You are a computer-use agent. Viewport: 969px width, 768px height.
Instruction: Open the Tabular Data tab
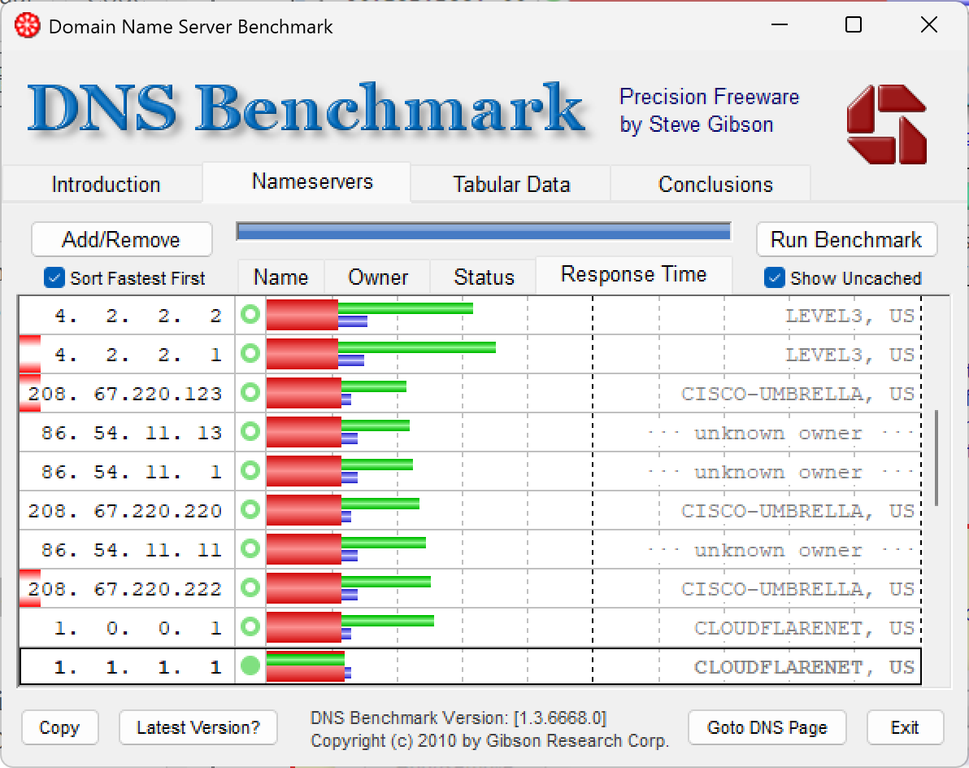tap(511, 184)
